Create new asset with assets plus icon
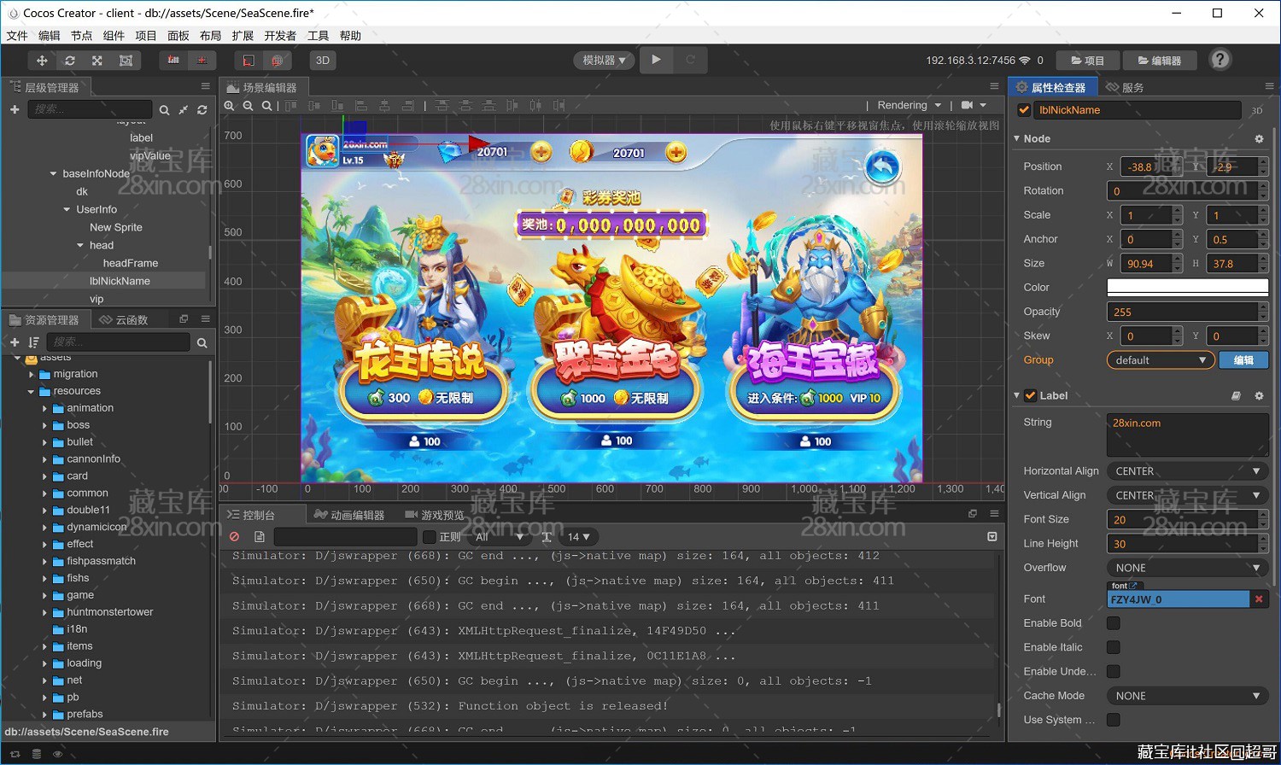Image resolution: width=1281 pixels, height=765 pixels. click(15, 342)
